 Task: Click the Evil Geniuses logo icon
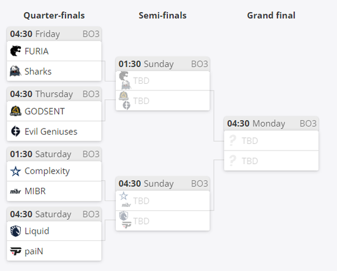(15, 132)
